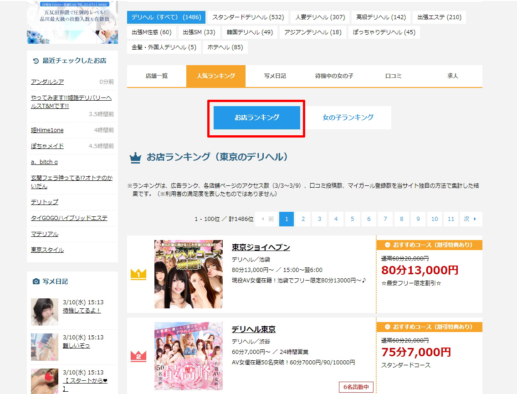Open 東京ジョイヘブン shop link
This screenshot has width=517, height=394.
261,247
